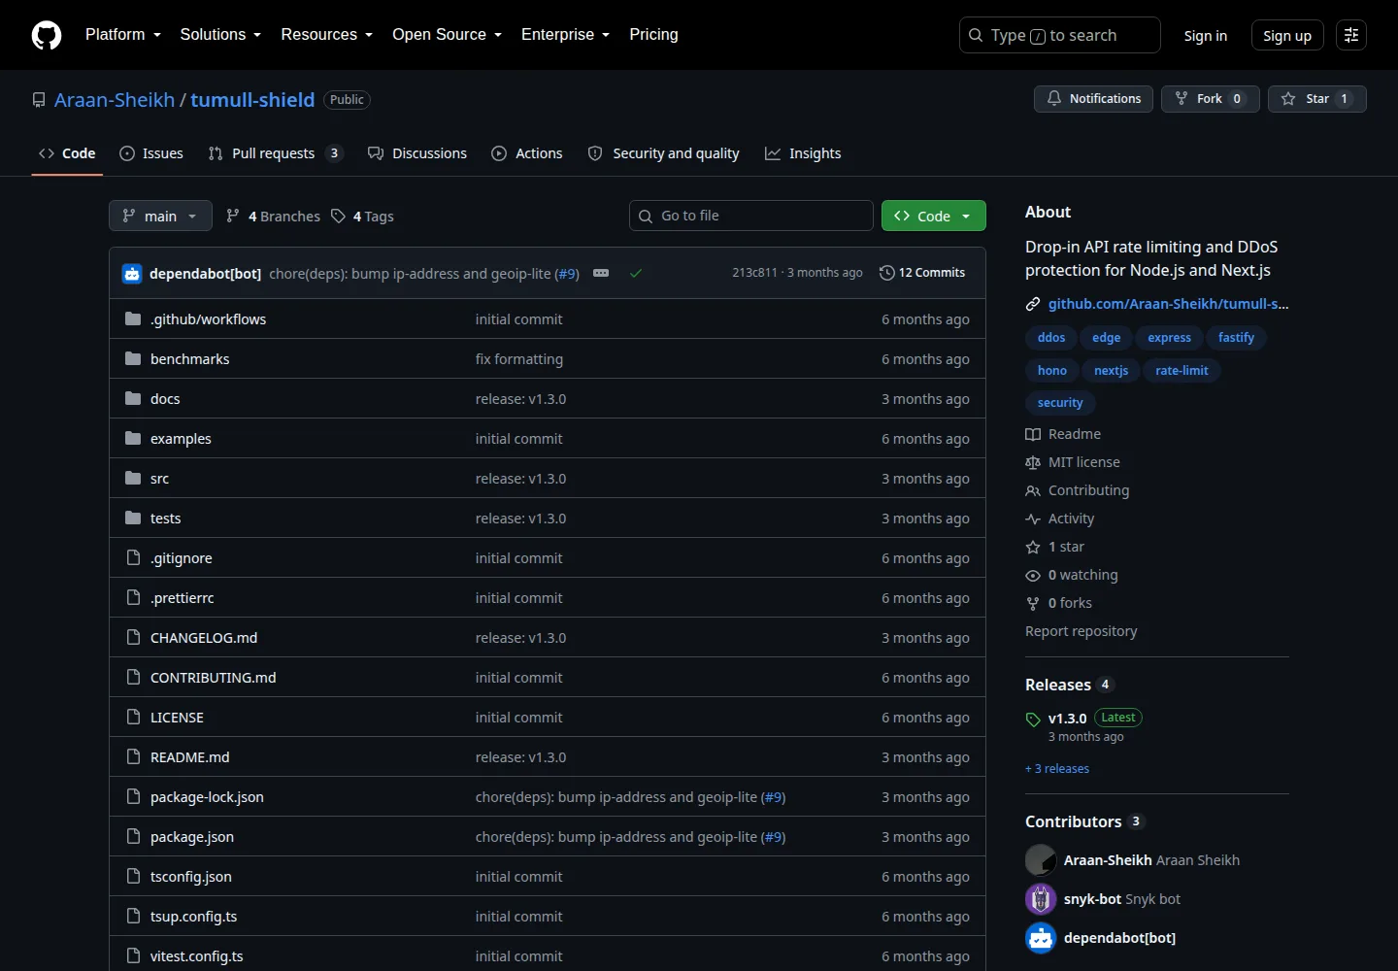Click the tag icon beside v1.3.0 release
The image size is (1398, 971).
click(1033, 720)
